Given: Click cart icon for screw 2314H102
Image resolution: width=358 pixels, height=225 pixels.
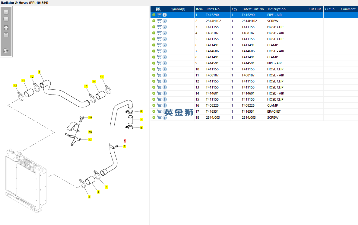Looking at the screenshot, I should 159,21.
